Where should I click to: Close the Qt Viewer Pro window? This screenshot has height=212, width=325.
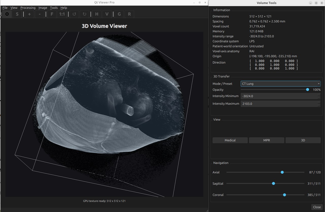pyautogui.click(x=205, y=3)
